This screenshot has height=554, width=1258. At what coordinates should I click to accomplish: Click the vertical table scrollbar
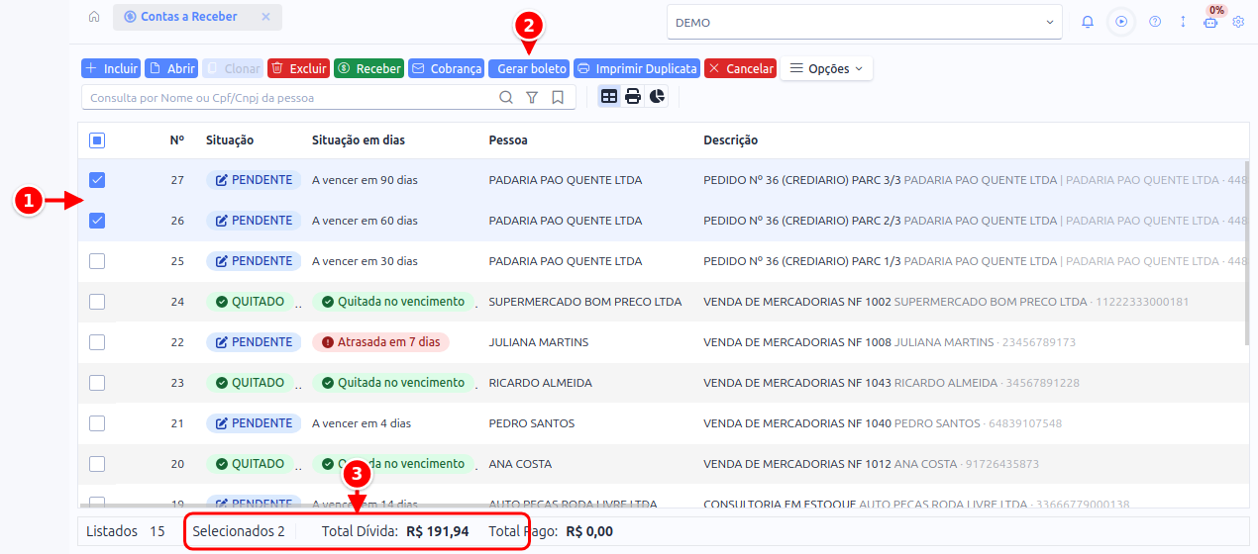pyautogui.click(x=1246, y=253)
